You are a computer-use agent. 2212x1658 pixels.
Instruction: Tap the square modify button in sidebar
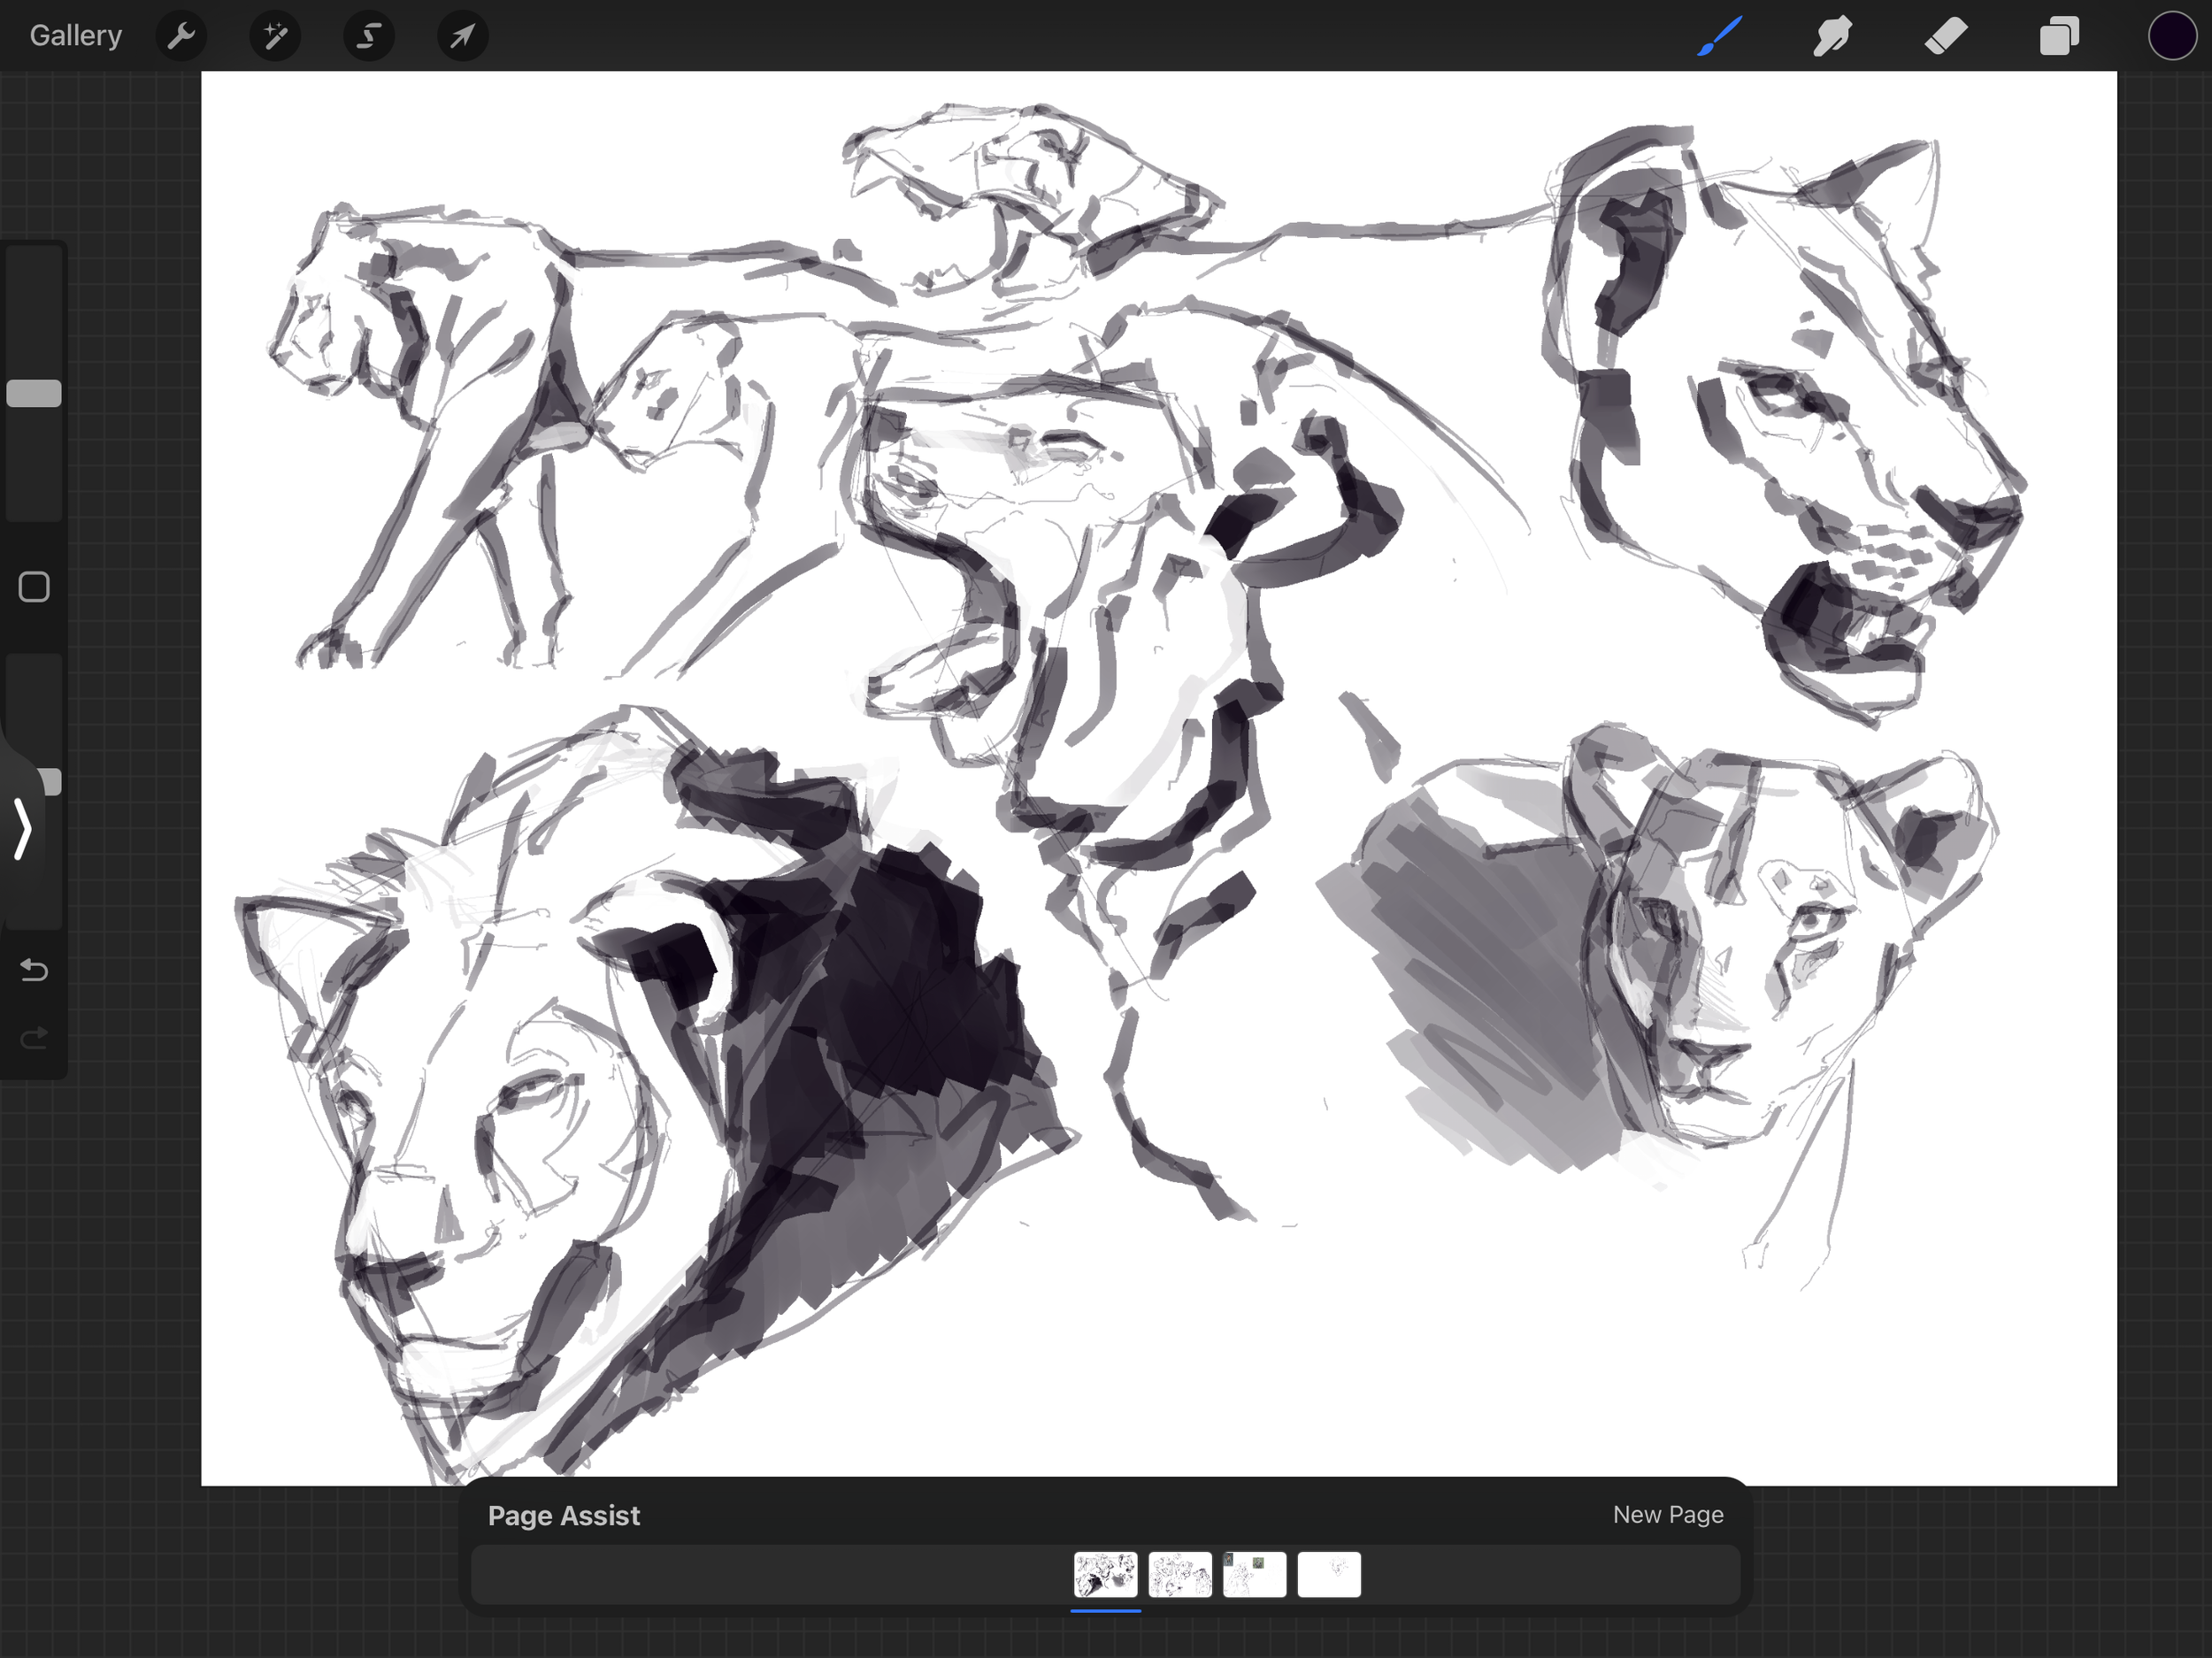point(34,587)
